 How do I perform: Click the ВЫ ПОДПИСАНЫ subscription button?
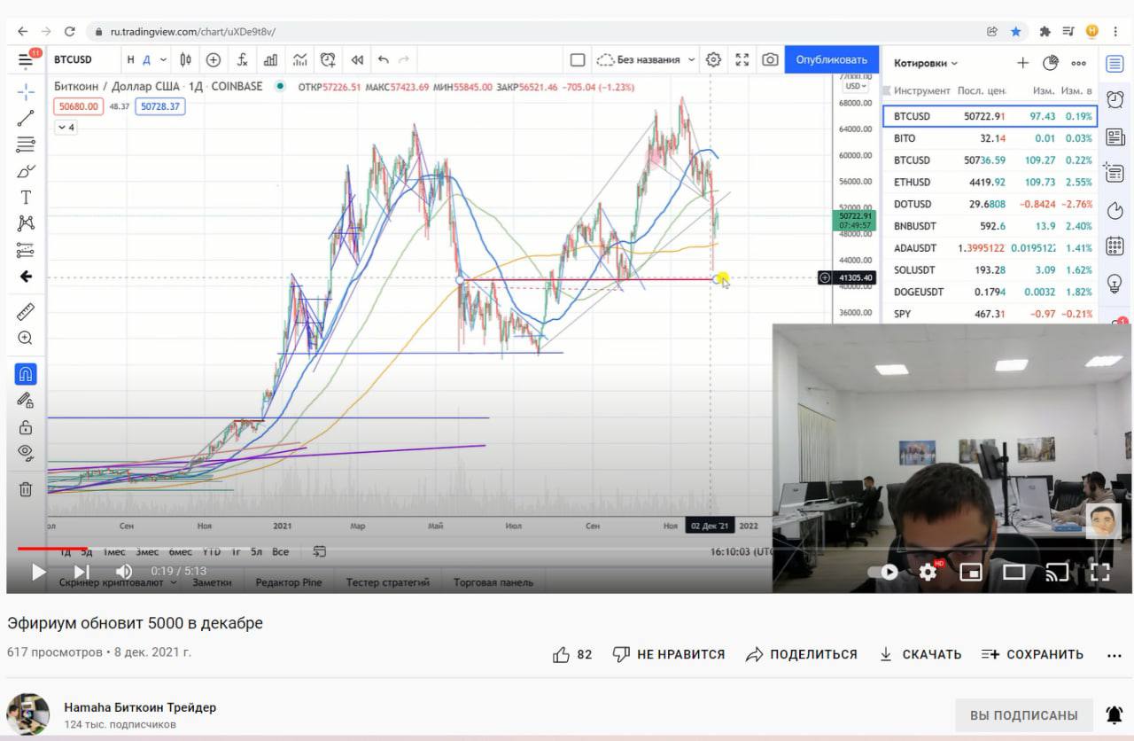click(x=1024, y=714)
